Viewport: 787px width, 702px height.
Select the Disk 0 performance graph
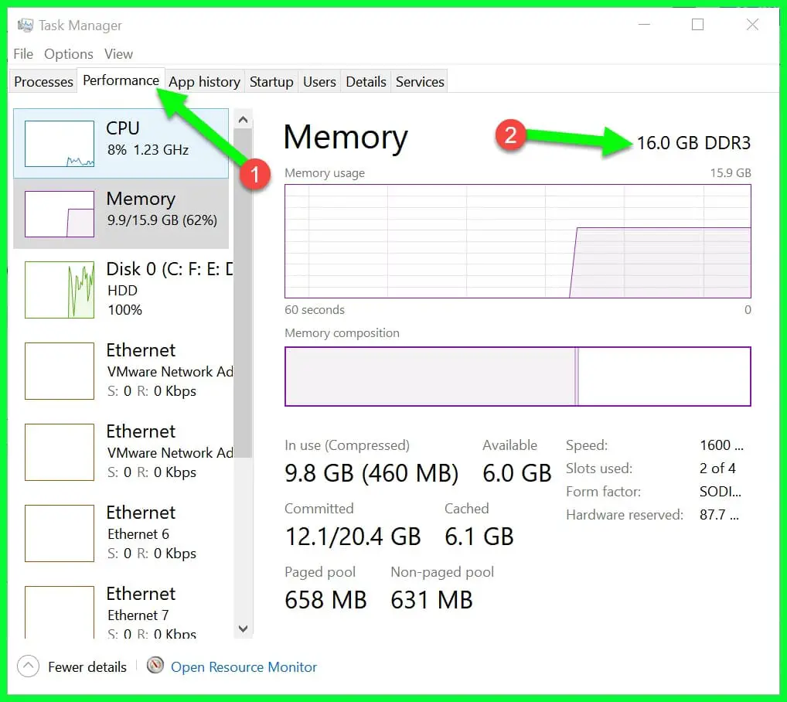tap(60, 289)
